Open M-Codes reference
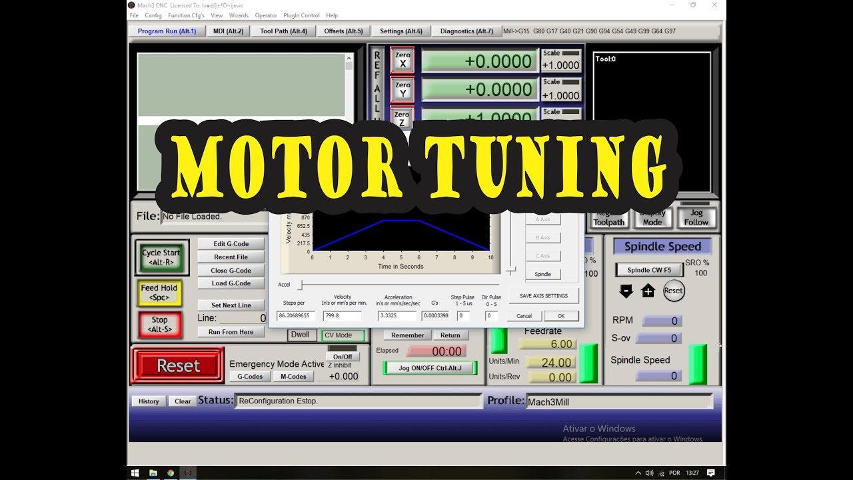Viewport: 853px width, 480px height. pyautogui.click(x=293, y=376)
